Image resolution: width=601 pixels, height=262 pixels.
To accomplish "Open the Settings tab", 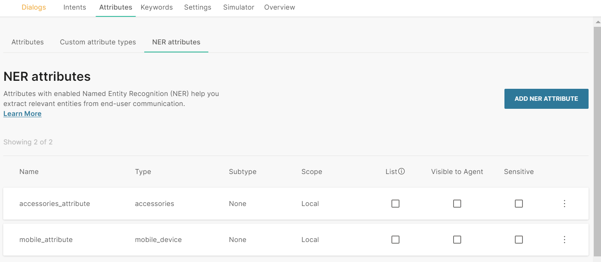I will [198, 7].
